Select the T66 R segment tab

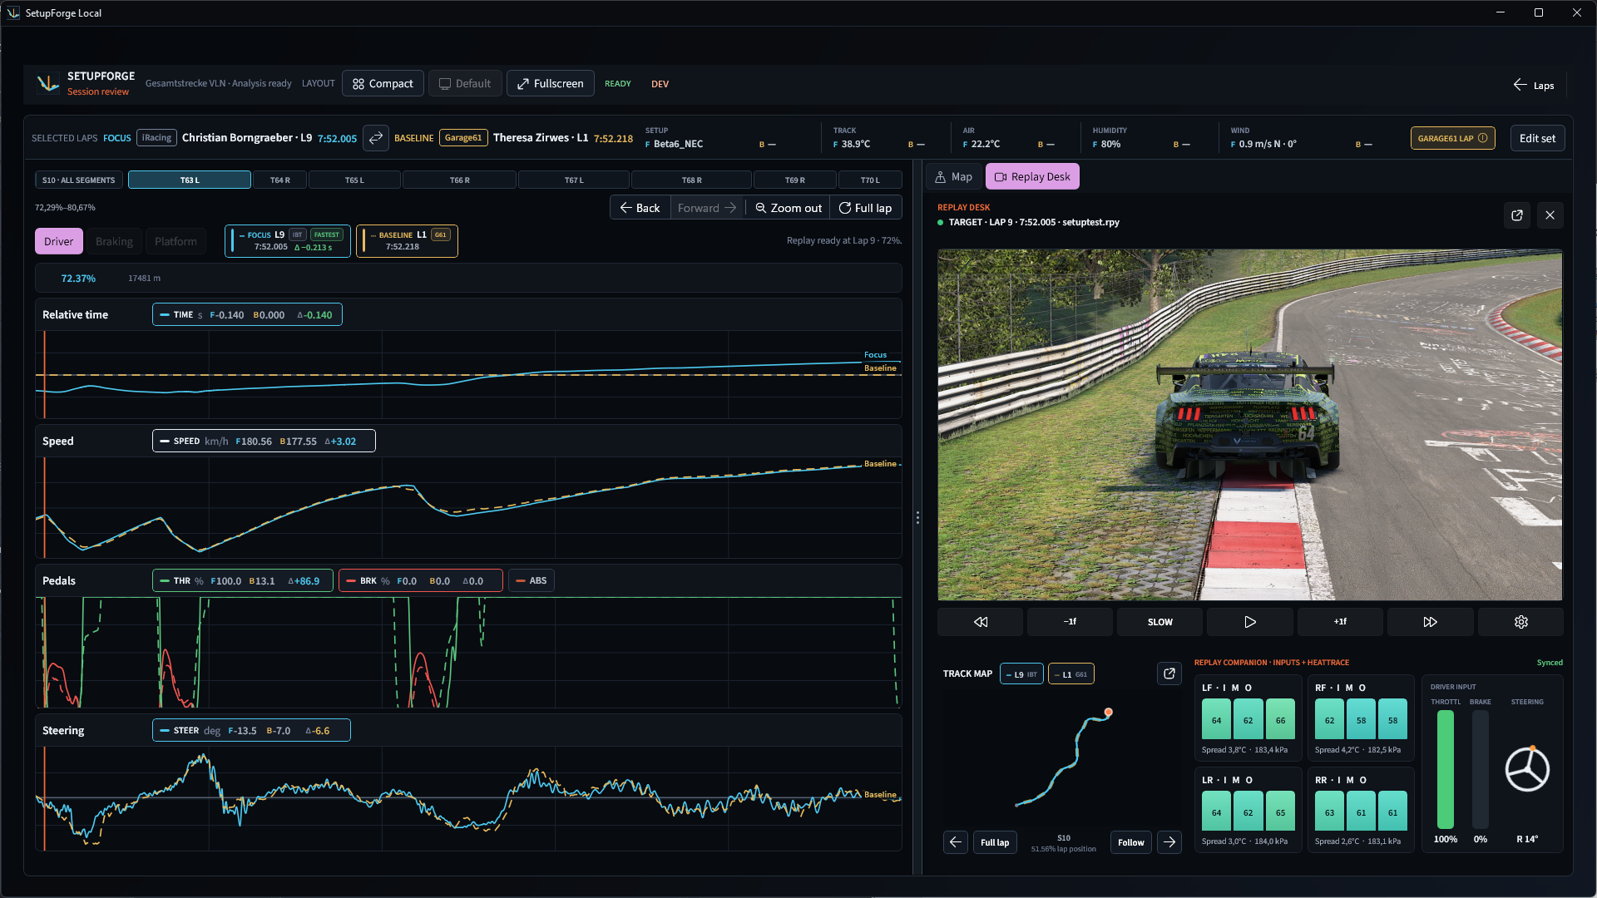tap(460, 180)
